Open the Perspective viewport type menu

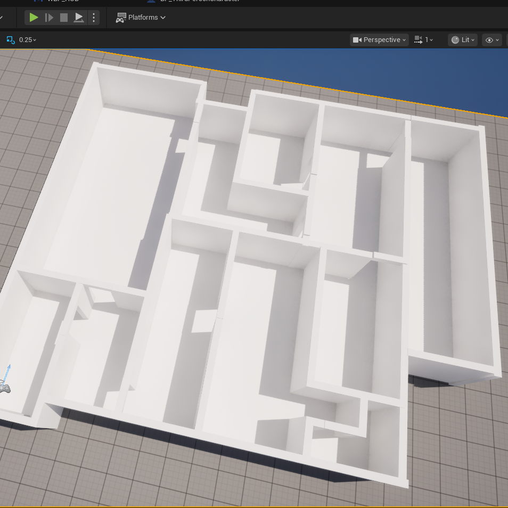[380, 40]
